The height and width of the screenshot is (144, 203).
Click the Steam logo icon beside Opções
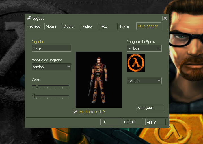(29, 18)
